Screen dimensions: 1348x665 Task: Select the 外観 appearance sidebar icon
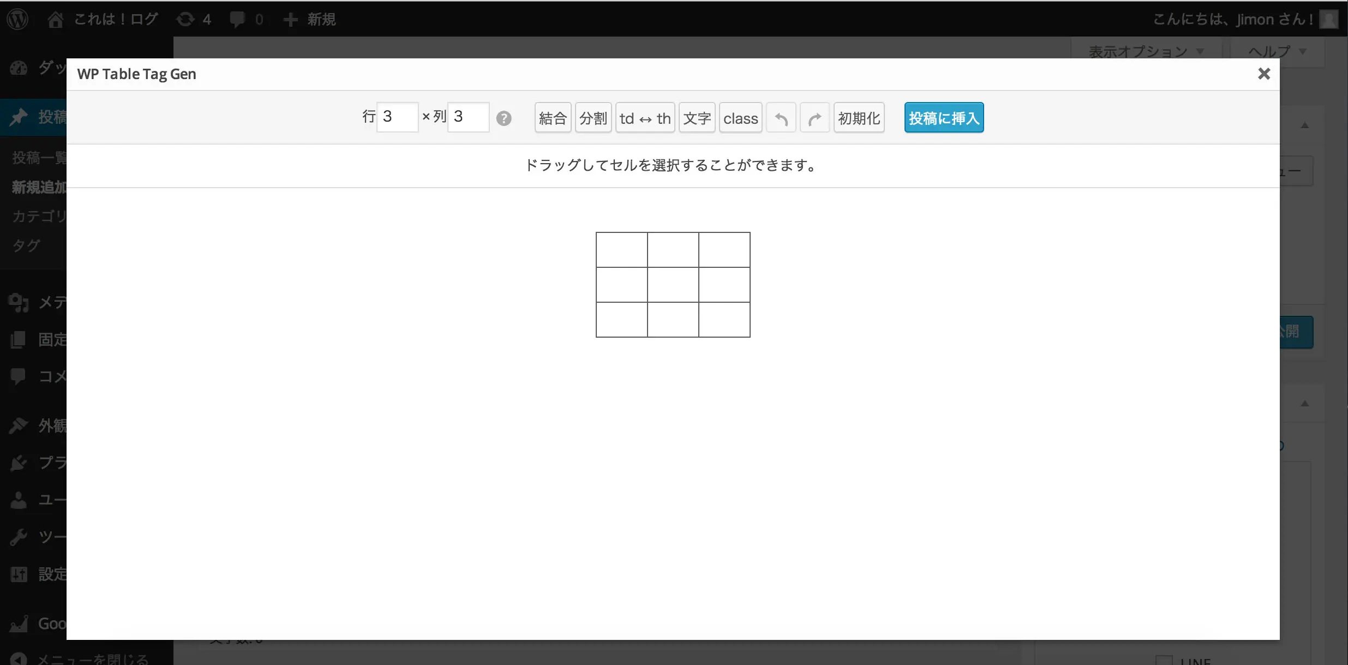click(18, 425)
